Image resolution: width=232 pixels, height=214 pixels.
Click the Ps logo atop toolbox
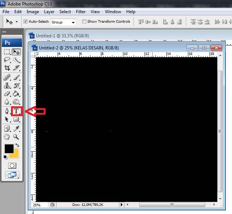pos(12,43)
